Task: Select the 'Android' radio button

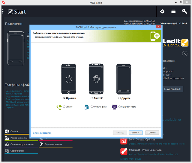Action: (92, 98)
